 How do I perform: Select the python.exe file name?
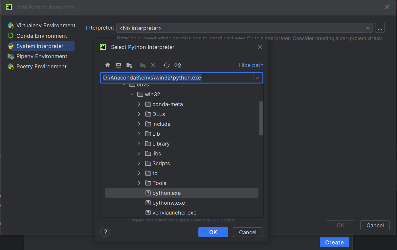166,193
